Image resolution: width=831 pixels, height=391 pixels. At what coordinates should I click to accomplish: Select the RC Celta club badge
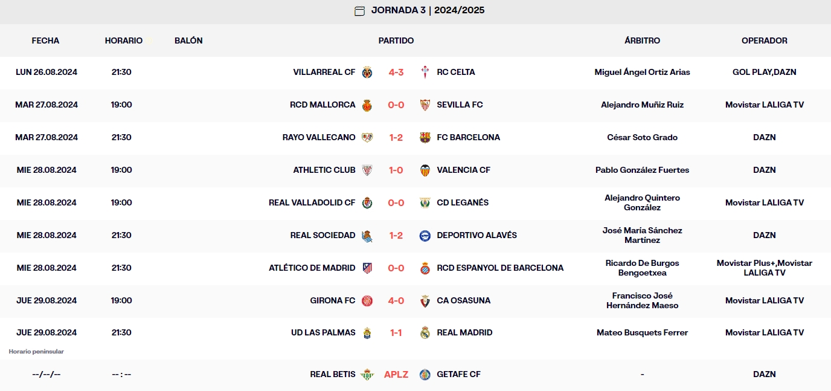(x=423, y=72)
